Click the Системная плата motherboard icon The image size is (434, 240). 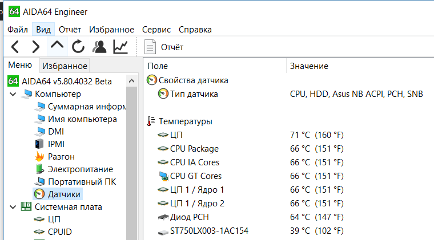pyautogui.click(x=26, y=206)
